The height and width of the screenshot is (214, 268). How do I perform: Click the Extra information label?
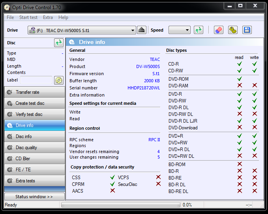point(87,95)
